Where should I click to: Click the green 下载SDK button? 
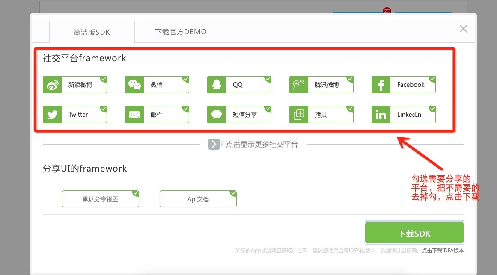[414, 233]
